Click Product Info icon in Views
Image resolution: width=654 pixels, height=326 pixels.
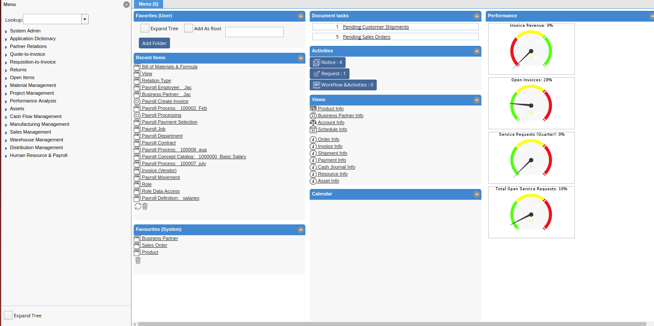tap(313, 109)
